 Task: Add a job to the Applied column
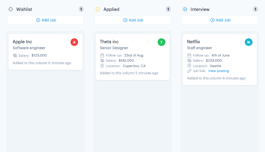coord(133,20)
